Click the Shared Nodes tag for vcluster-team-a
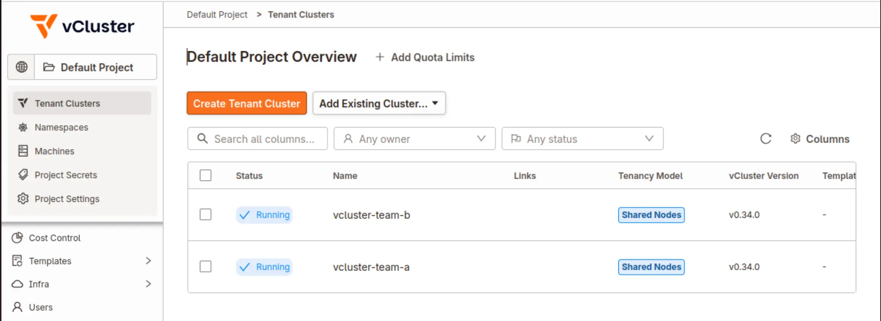 [x=651, y=267]
